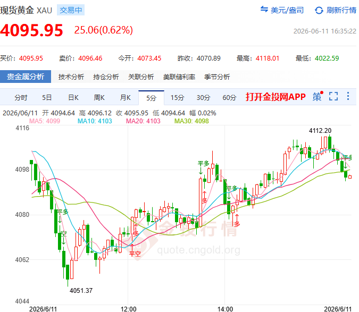Select the 15分 chart period tab
The height and width of the screenshot is (312, 359).
point(178,98)
